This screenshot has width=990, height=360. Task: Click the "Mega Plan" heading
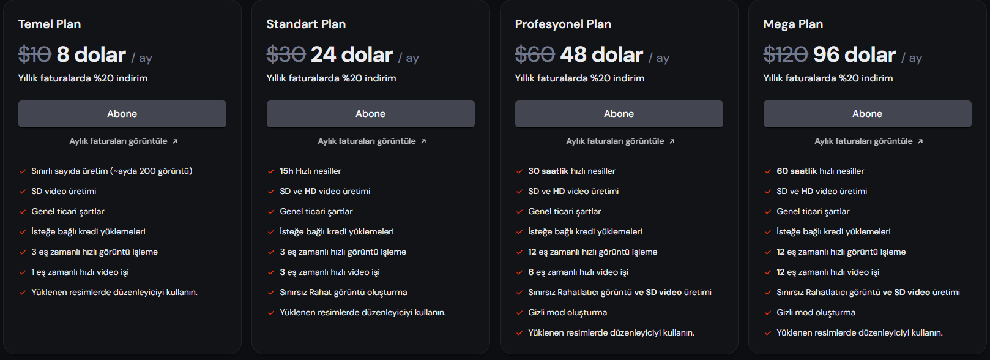[x=793, y=24]
